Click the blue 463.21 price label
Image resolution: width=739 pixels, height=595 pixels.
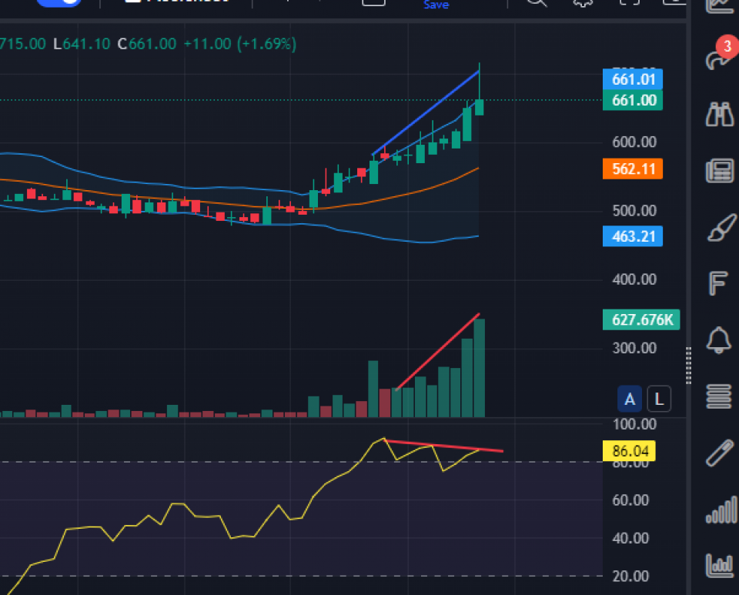(x=633, y=236)
